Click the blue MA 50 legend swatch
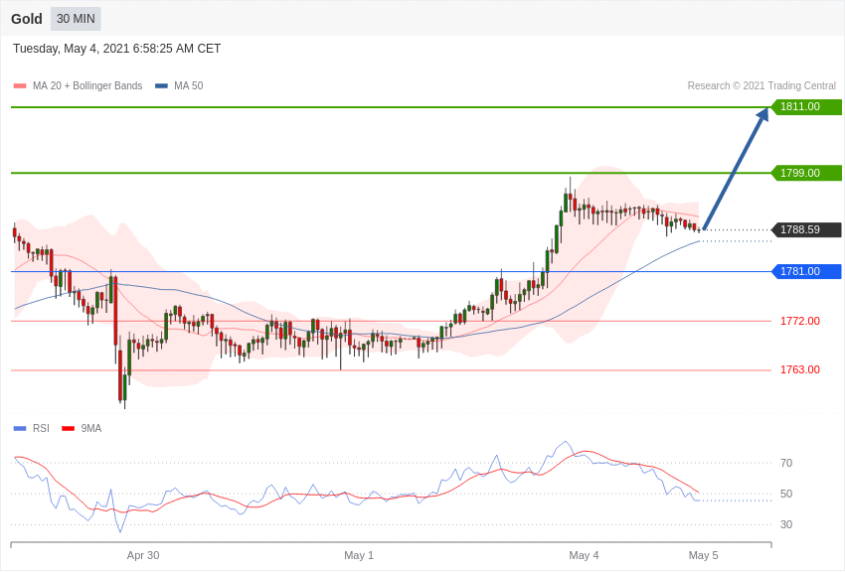 [161, 86]
